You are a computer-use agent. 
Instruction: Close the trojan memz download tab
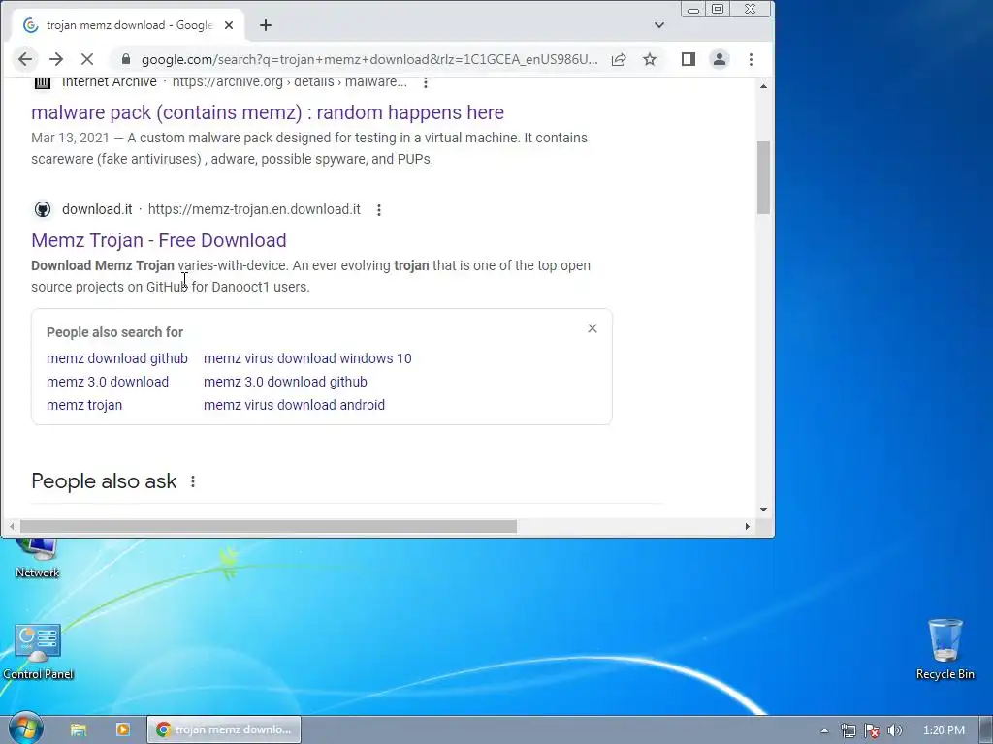[x=229, y=25]
